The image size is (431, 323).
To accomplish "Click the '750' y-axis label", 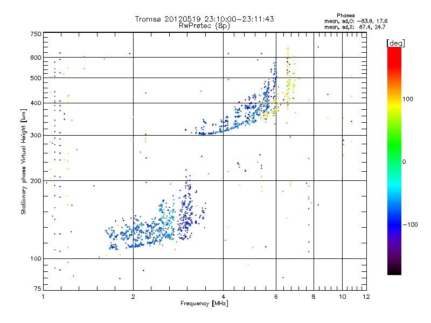I will (36, 34).
